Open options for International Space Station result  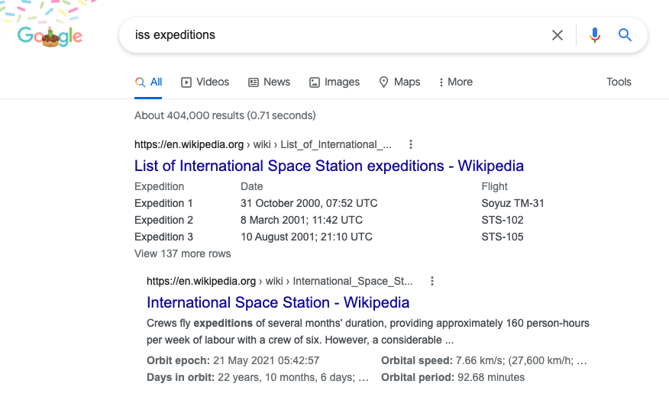point(432,281)
